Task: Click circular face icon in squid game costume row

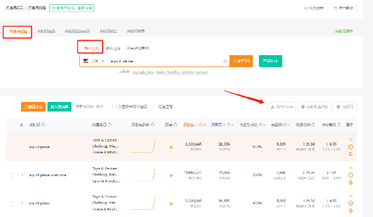Action: [351, 175]
